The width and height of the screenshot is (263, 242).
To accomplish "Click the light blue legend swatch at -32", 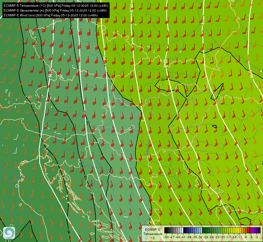I will (x=201, y=230).
